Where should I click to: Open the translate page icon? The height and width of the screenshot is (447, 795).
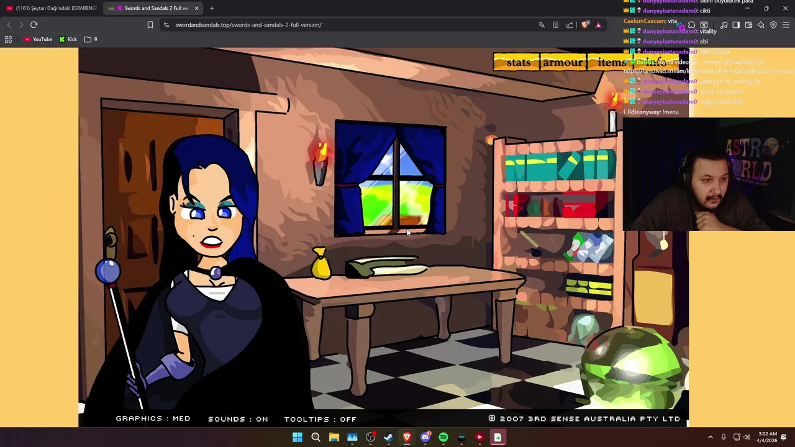pyautogui.click(x=542, y=25)
